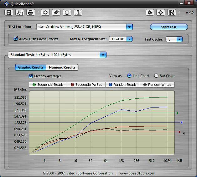Click the rightmost toolbar icon beside v 4.0
Image resolution: width=197 pixels, height=177 pixels.
[171, 13]
